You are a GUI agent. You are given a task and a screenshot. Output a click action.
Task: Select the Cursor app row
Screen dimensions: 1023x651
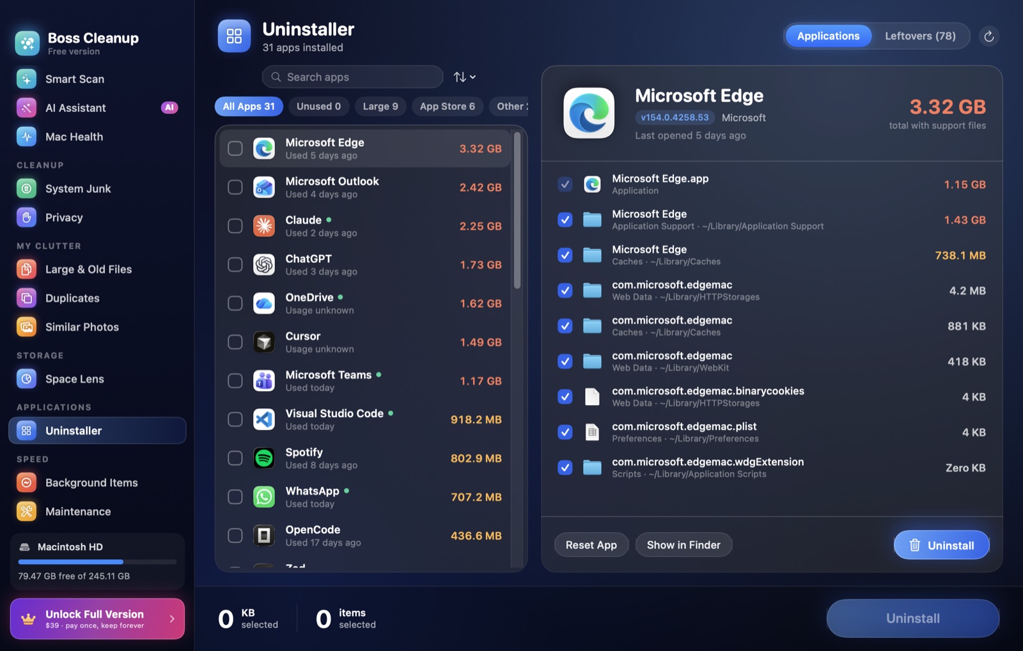point(365,342)
